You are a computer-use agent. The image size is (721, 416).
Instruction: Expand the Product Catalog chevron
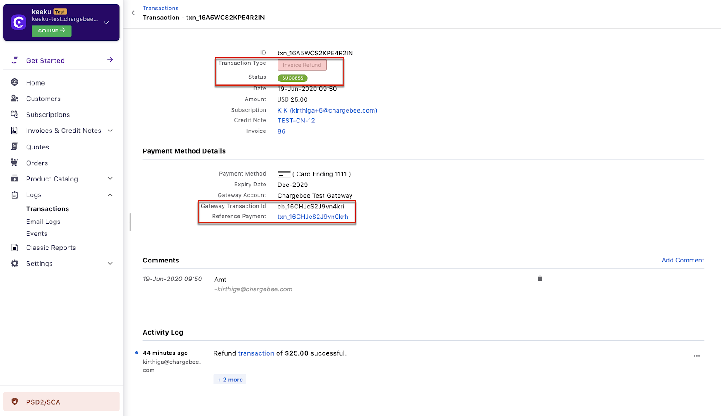110,179
